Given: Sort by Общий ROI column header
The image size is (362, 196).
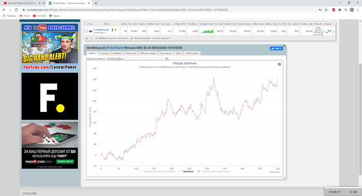Looking at the screenshot, I should (180, 24).
